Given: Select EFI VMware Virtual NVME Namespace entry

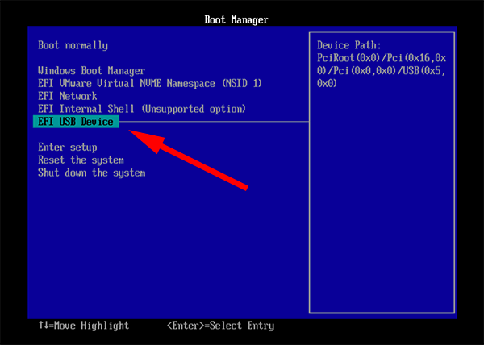Looking at the screenshot, I should [x=150, y=83].
